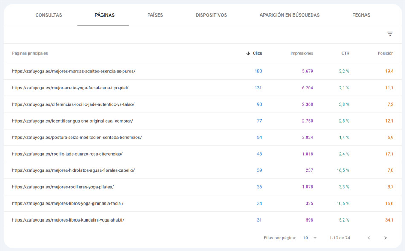Click the 1,4 % CTR value
Screen dimensions: 405x251
(344, 137)
